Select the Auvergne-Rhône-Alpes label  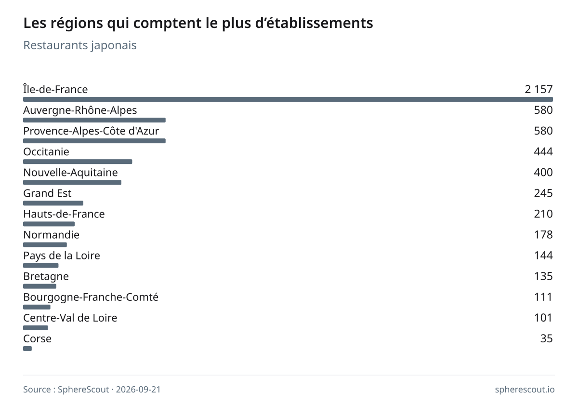(x=80, y=110)
